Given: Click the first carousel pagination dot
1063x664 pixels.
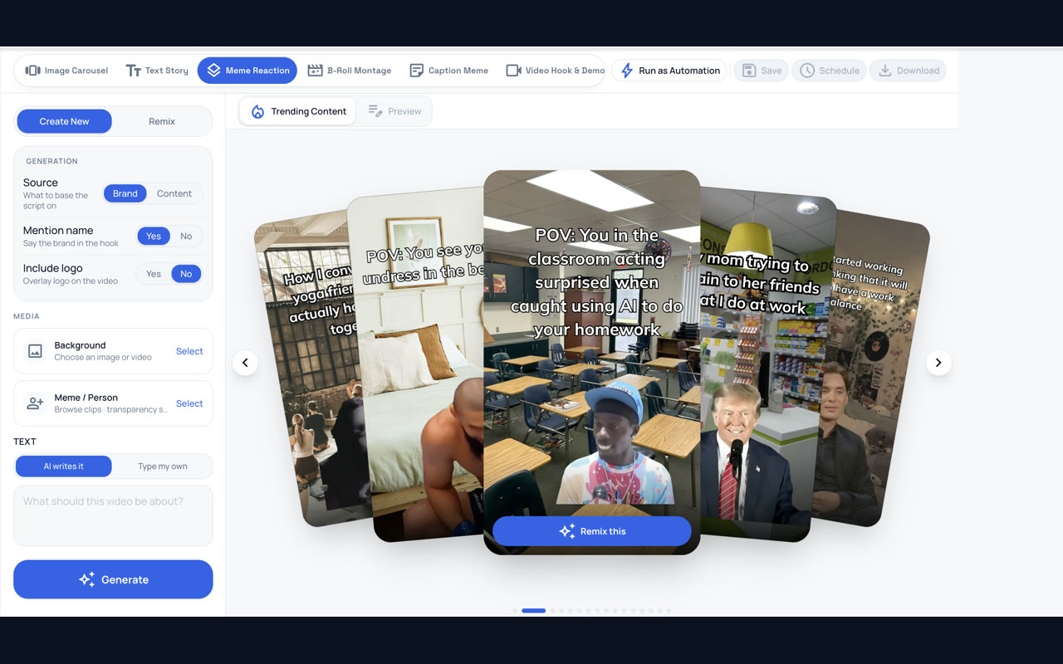Looking at the screenshot, I should point(515,611).
